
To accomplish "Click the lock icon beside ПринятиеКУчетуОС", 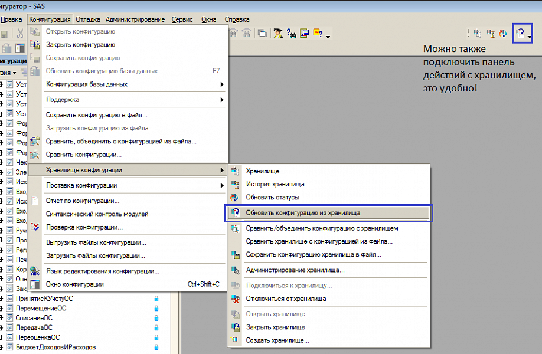I will (156, 299).
